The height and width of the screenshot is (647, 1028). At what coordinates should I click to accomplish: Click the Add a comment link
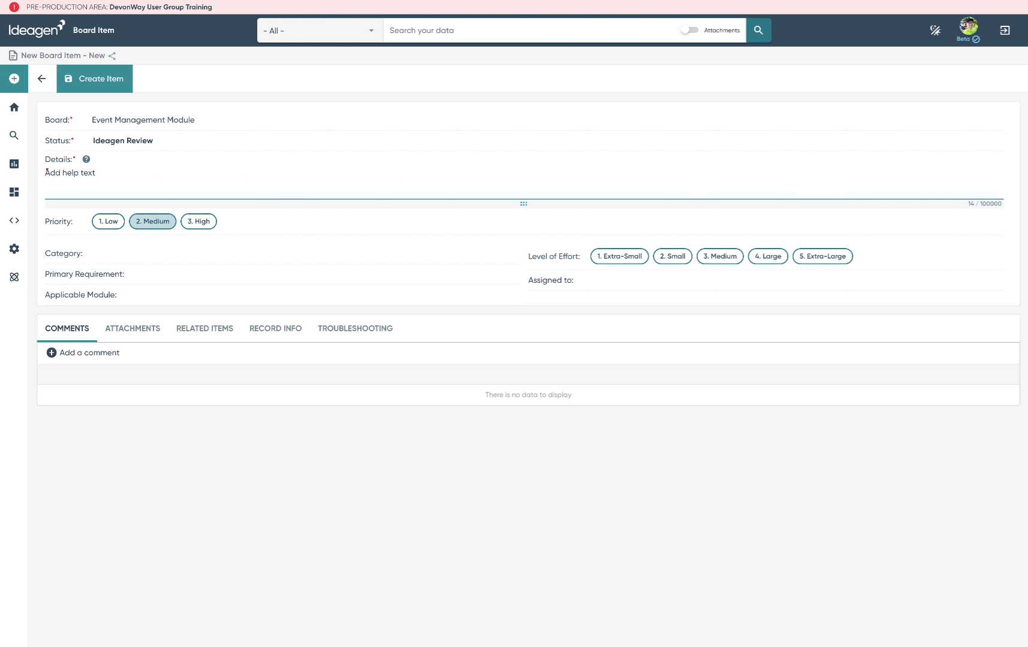[x=89, y=353]
